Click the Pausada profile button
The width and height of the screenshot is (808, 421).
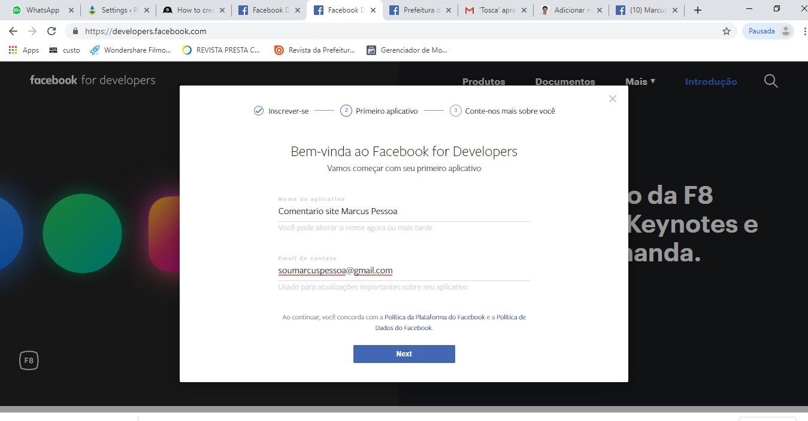[x=768, y=31]
